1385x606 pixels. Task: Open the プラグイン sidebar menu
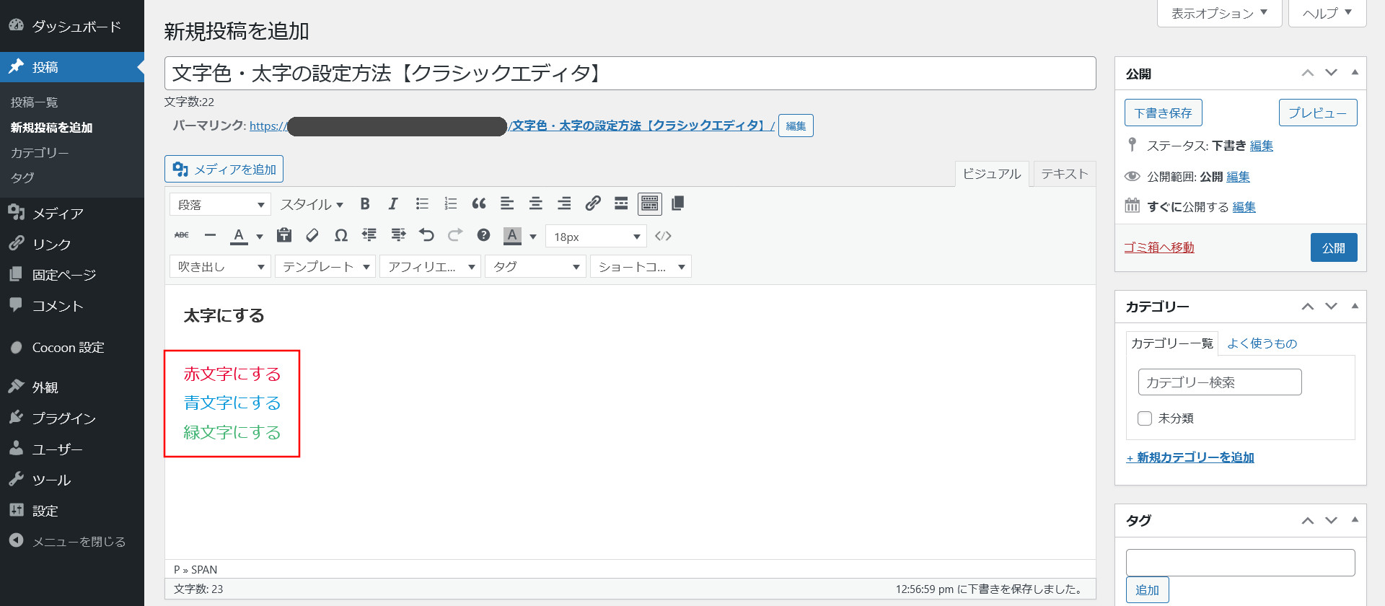[72, 418]
